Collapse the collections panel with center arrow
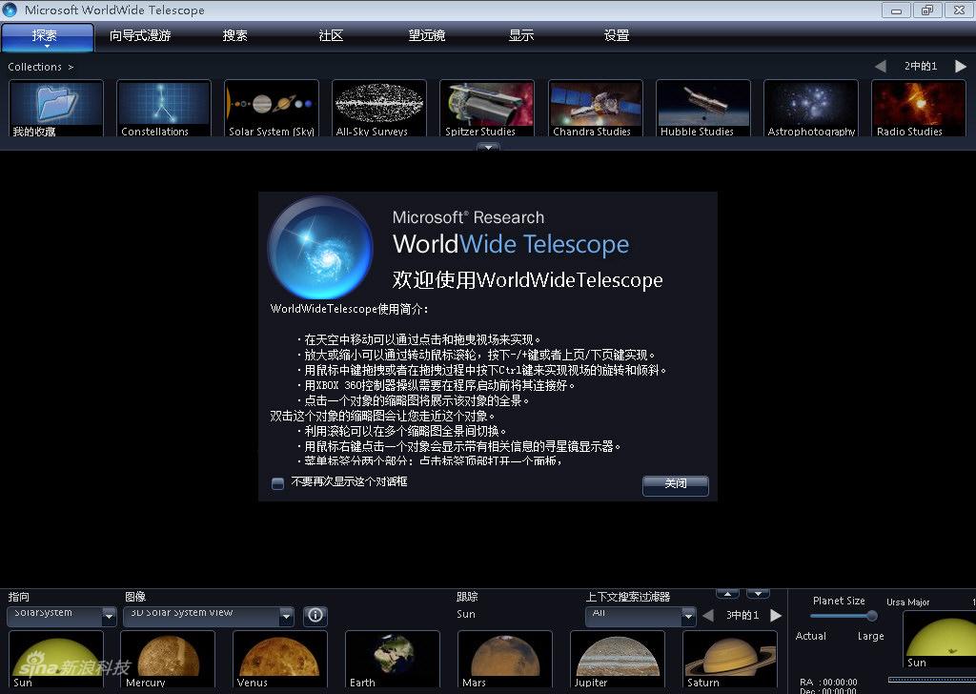The height and width of the screenshot is (694, 976). click(x=488, y=147)
